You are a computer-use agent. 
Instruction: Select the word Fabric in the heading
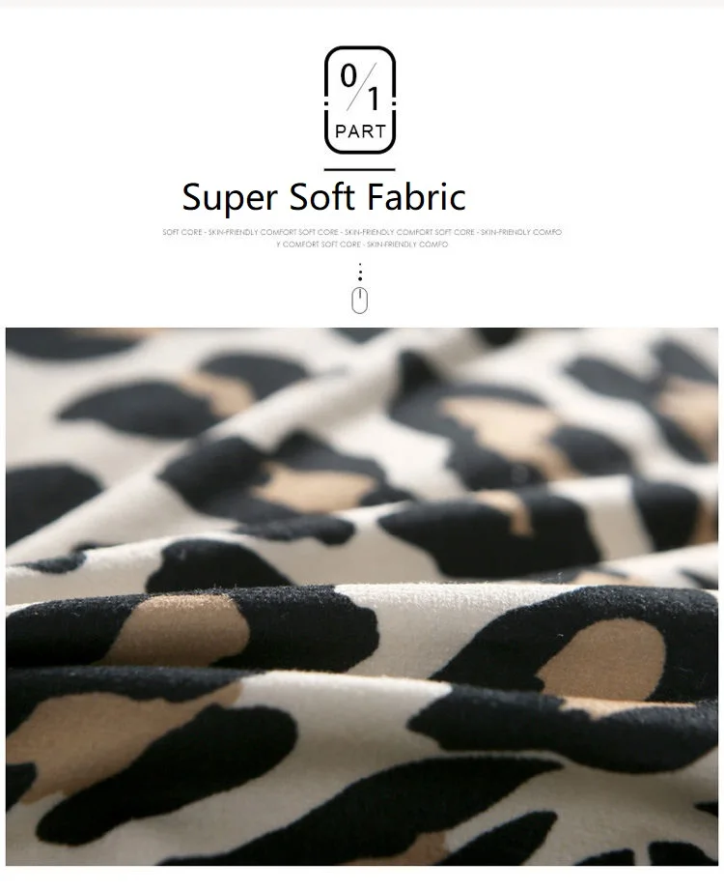pos(416,196)
